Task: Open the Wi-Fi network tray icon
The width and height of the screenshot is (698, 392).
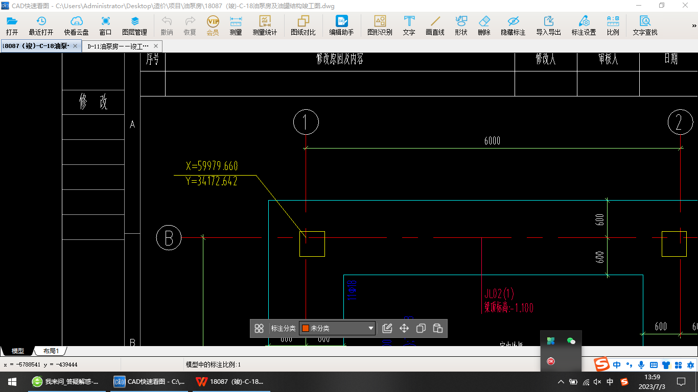Action: click(586, 382)
